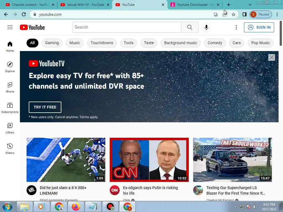Toggle the browser side panel icon
This screenshot has width=283, height=212.
tap(244, 14)
